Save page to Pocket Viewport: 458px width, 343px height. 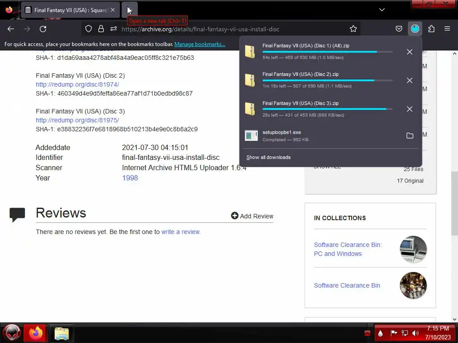coord(399,29)
